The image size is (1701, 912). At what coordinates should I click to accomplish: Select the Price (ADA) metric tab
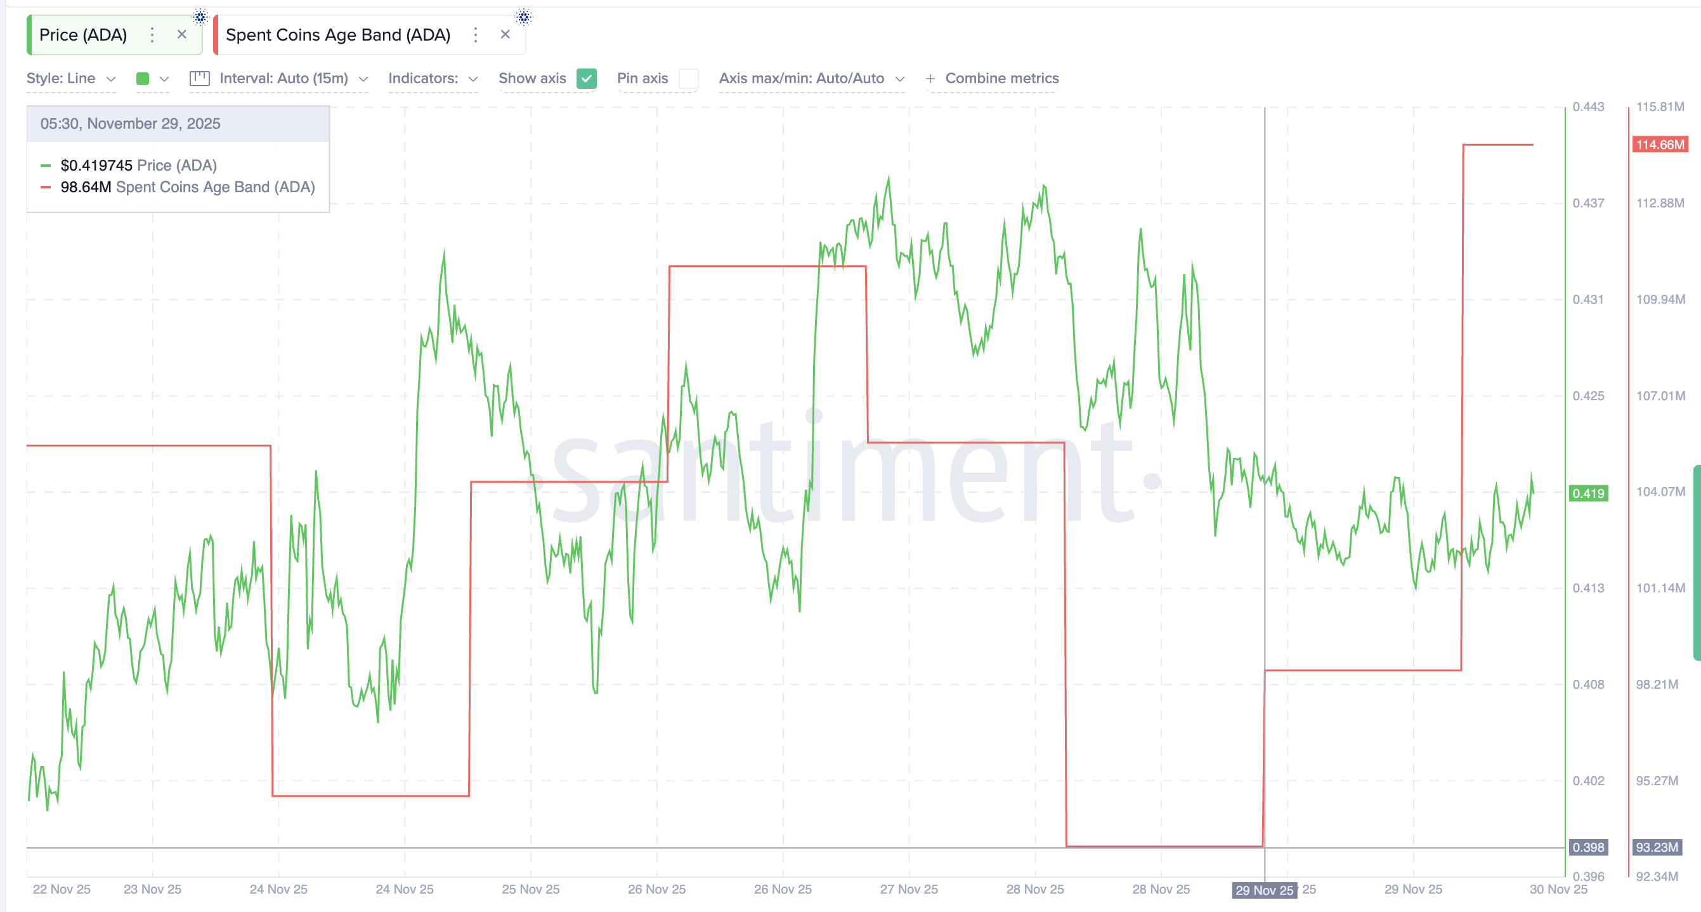83,35
